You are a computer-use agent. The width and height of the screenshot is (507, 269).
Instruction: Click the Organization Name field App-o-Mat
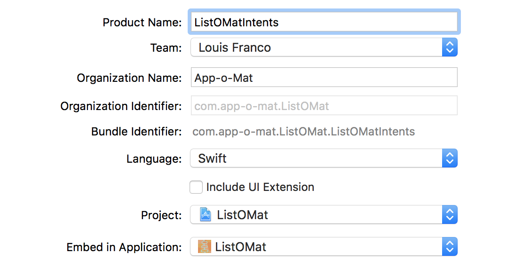tap(324, 78)
